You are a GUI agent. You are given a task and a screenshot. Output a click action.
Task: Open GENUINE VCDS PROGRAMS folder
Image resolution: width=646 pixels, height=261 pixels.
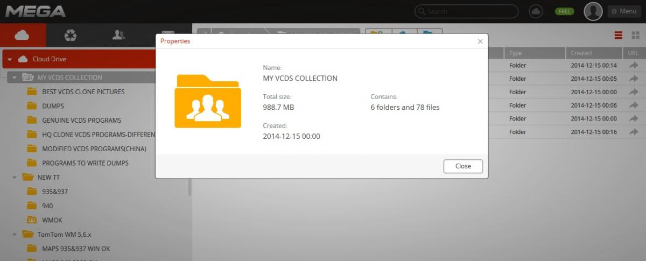tap(82, 120)
